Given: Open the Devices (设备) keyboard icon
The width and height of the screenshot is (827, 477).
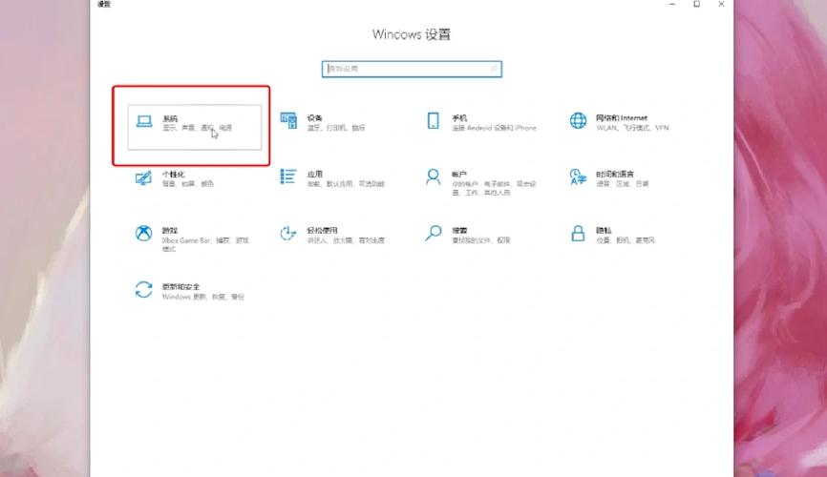Looking at the screenshot, I should (x=288, y=121).
